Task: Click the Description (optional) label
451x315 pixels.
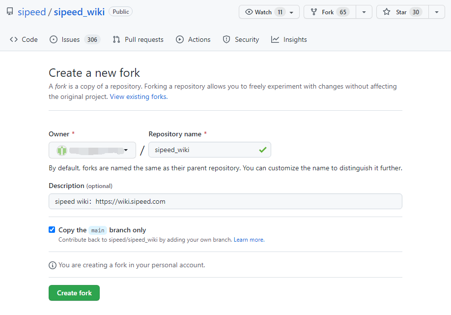Action: (x=81, y=186)
